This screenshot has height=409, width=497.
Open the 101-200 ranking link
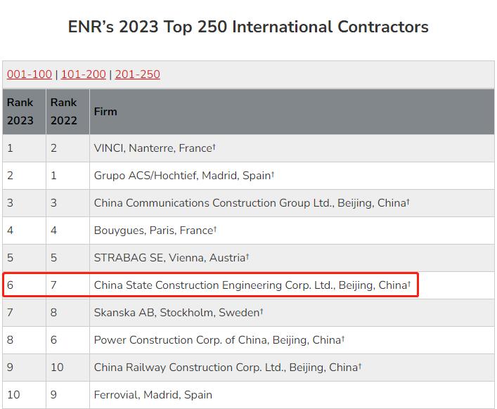click(x=83, y=74)
